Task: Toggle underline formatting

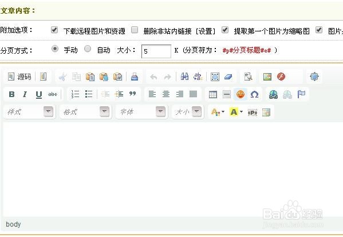Action: (39, 94)
